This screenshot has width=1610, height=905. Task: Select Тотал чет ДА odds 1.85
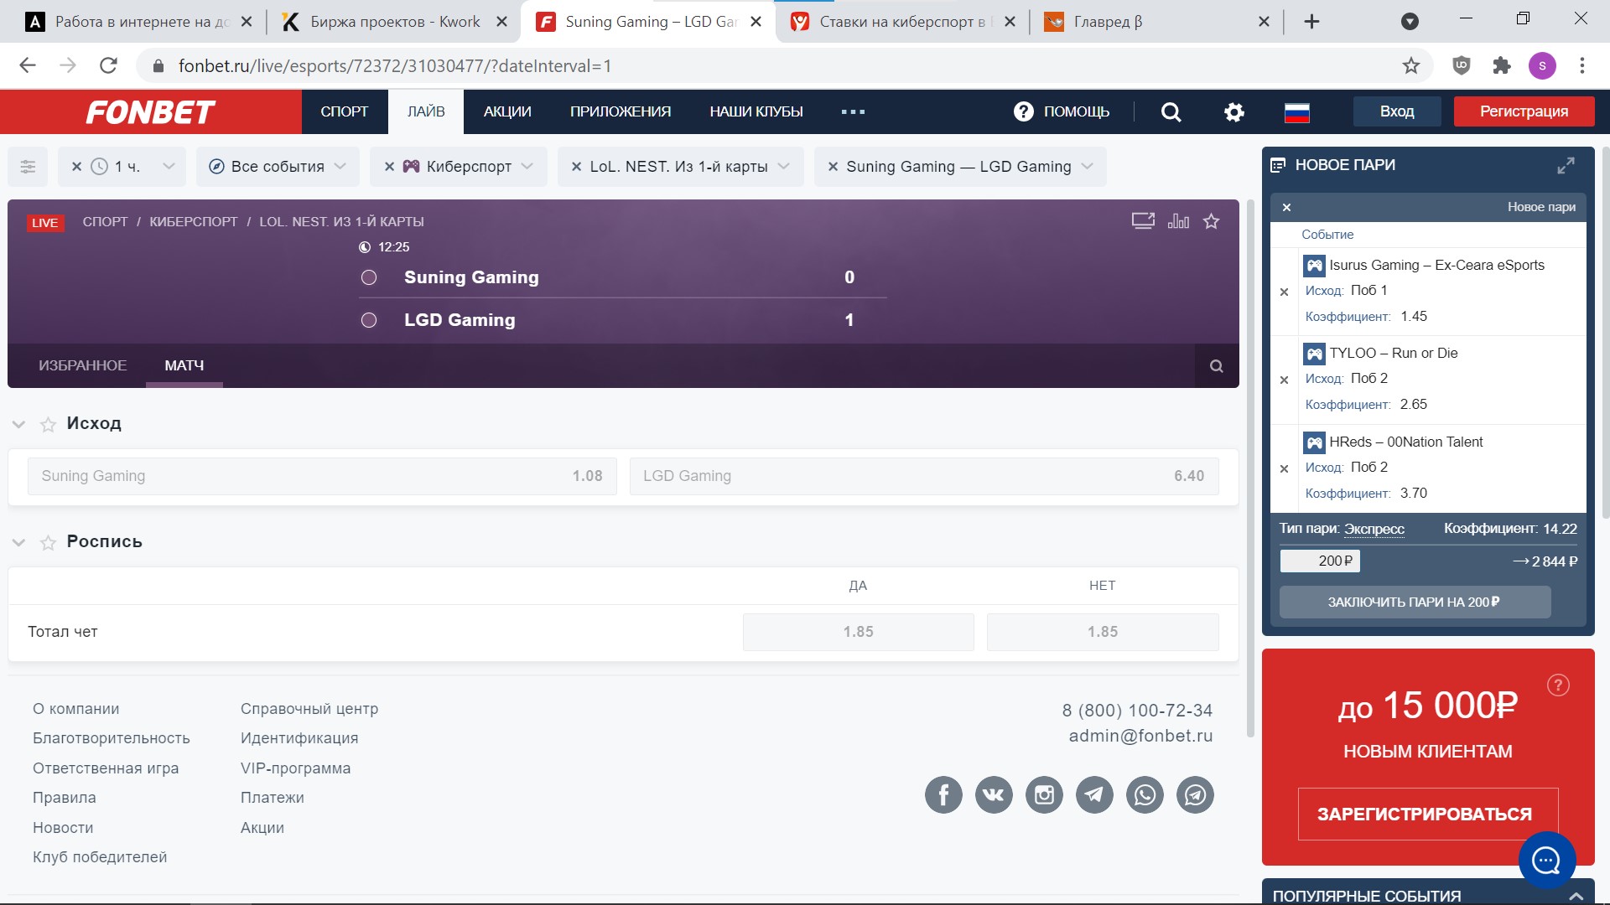pos(859,632)
